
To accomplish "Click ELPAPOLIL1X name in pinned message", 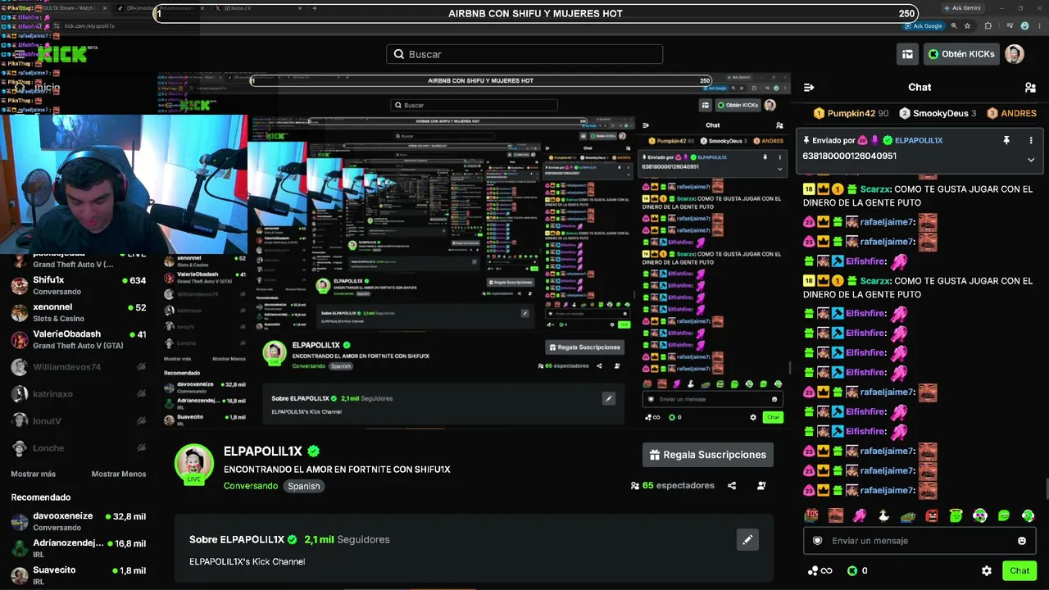I will tap(918, 141).
